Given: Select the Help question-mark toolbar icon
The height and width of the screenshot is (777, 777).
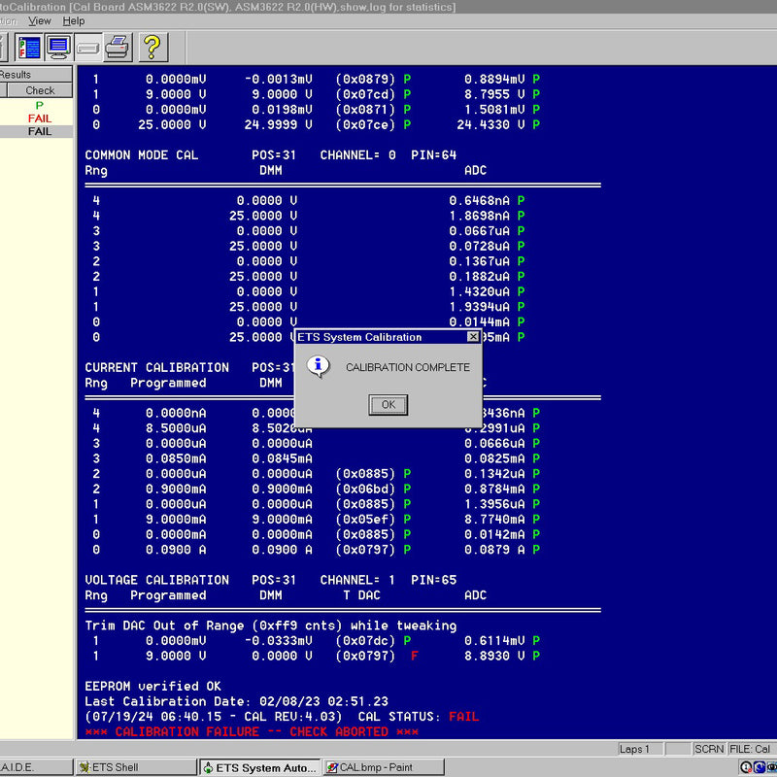Looking at the screenshot, I should point(153,47).
